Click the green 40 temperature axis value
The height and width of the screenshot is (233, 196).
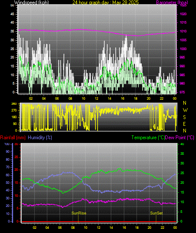(182, 144)
